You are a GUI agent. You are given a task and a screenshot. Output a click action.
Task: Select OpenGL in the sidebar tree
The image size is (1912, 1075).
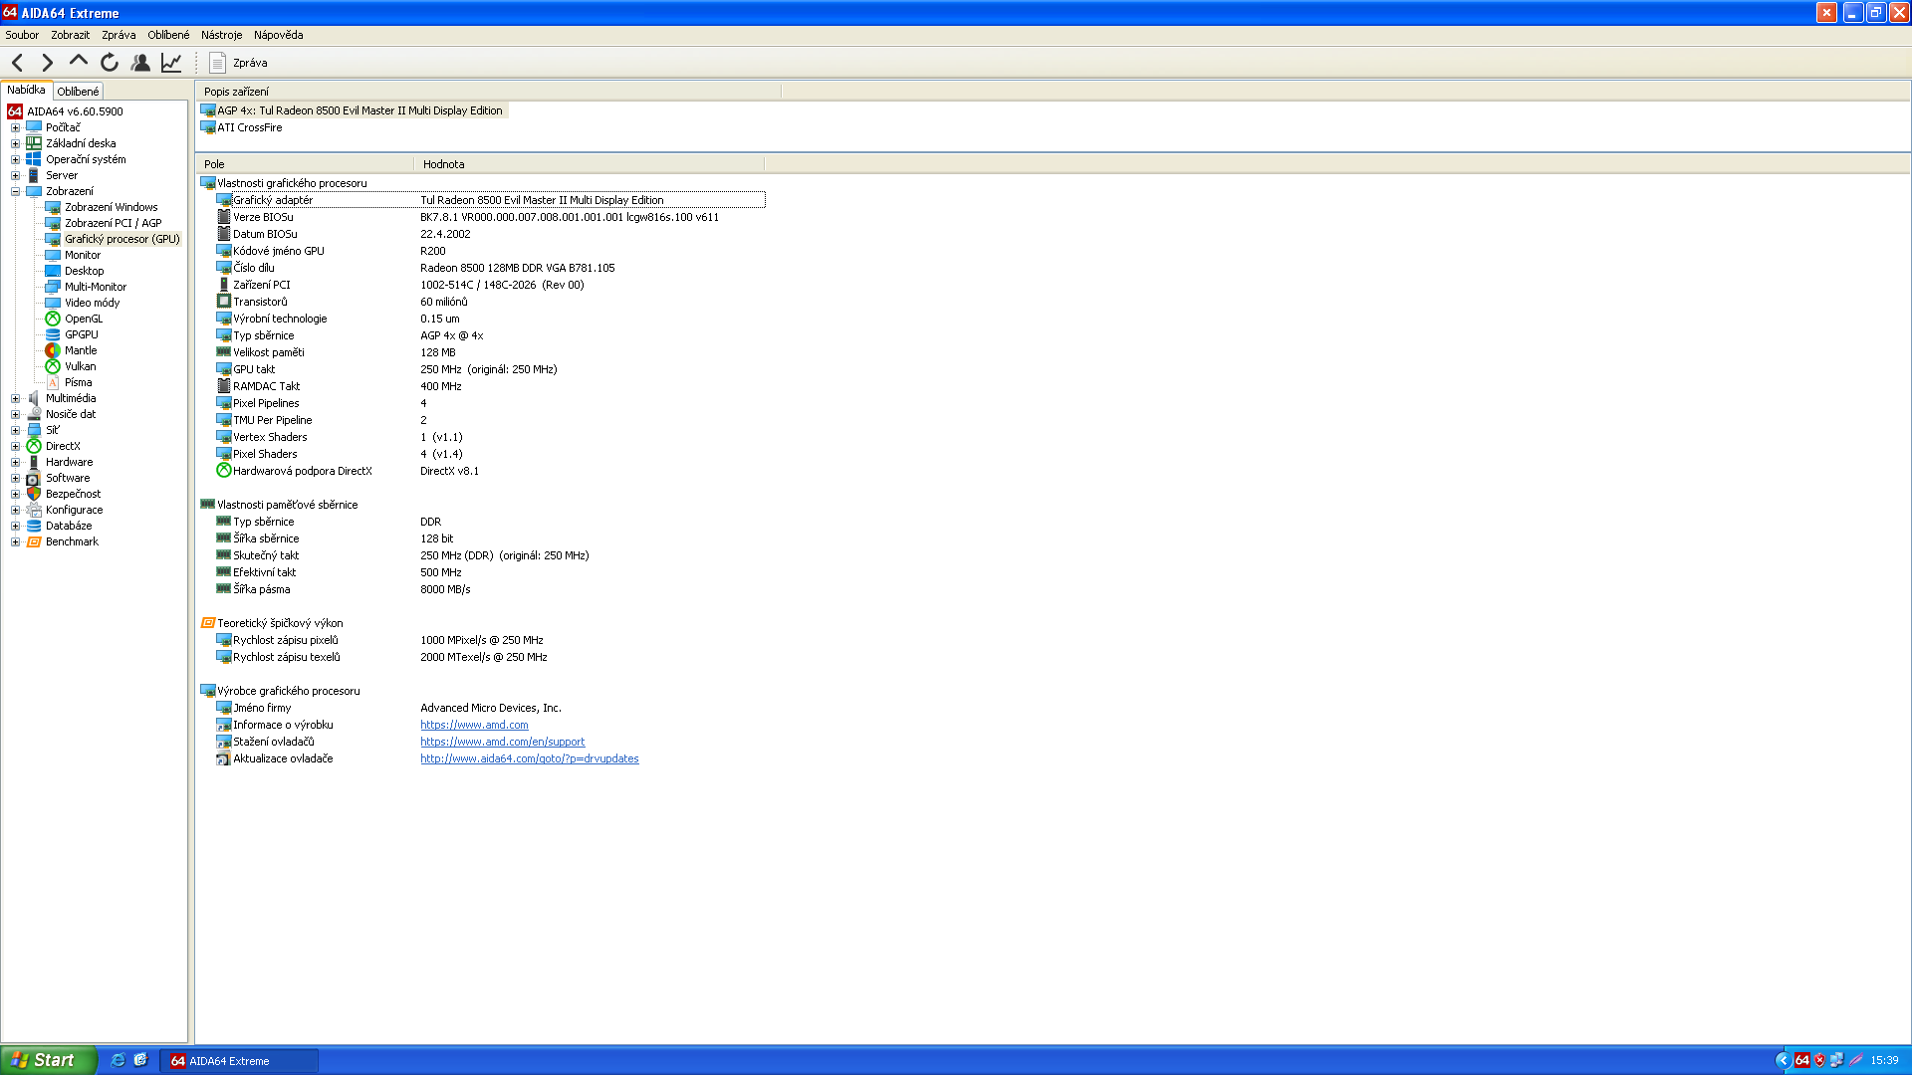pyautogui.click(x=84, y=319)
